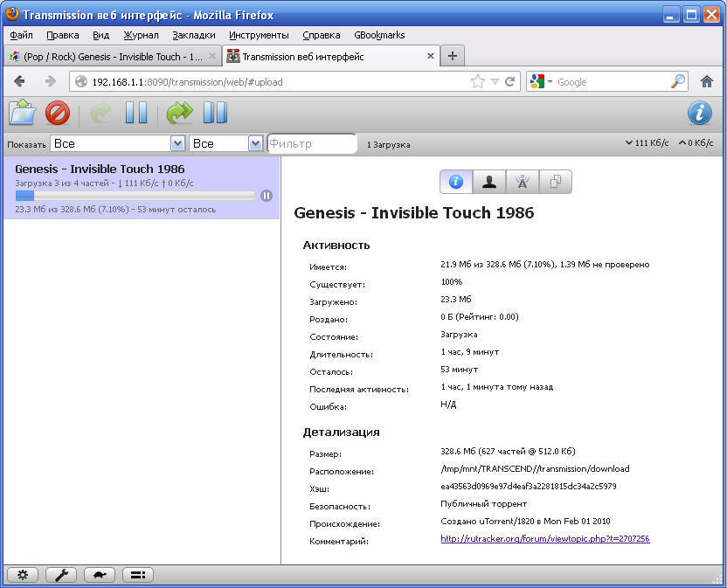Close the Genesis Invisible Touch browser tab
Image resolution: width=727 pixels, height=588 pixels.
(211, 56)
